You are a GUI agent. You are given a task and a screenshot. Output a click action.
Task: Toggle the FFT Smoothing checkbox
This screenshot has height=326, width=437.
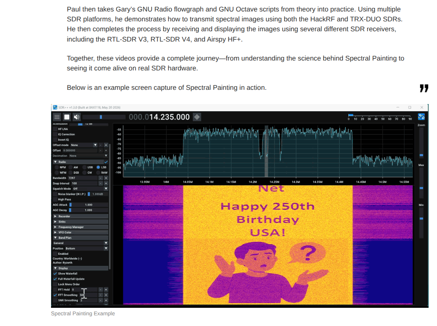(55, 295)
